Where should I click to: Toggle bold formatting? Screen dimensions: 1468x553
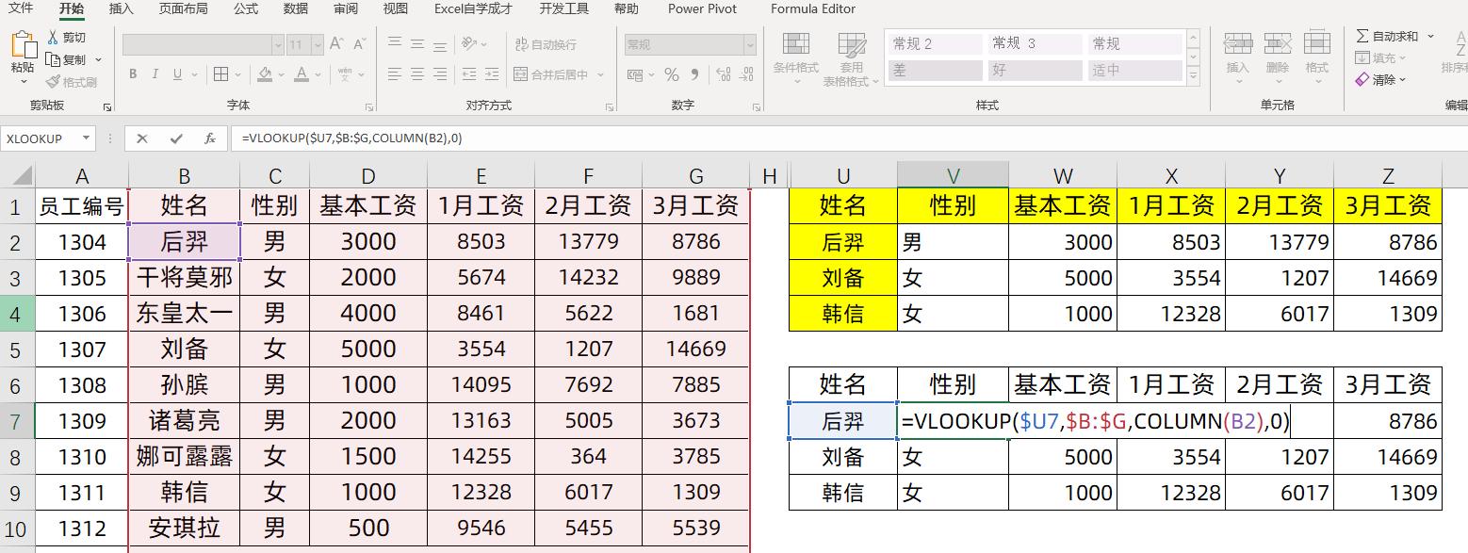click(x=133, y=74)
